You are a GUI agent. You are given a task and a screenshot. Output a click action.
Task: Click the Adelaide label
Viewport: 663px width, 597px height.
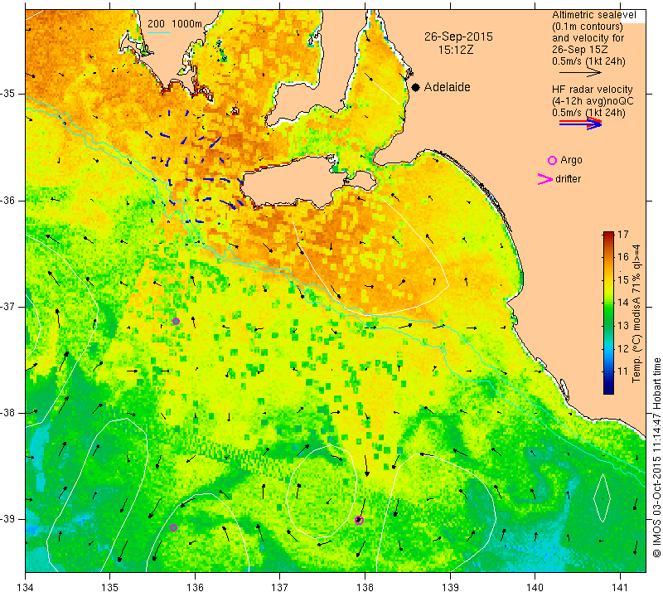point(447,87)
